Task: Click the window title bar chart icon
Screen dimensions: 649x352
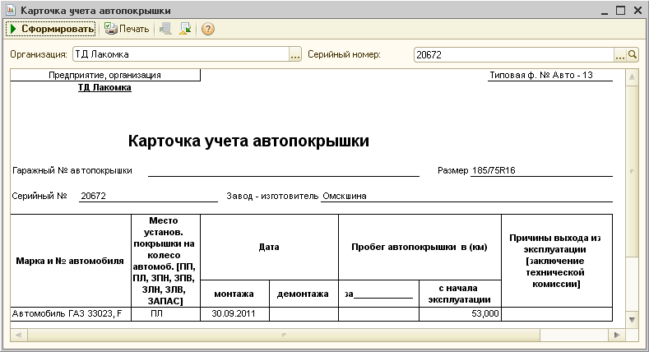Action: click(9, 10)
